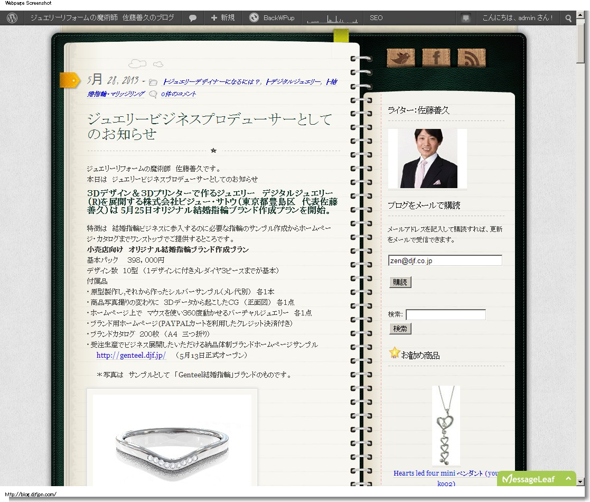Image resolution: width=590 pixels, height=502 pixels.
Task: Click the Facebook icon
Action: [436, 58]
